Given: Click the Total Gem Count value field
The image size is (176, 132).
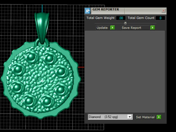Looking at the screenshot, I should click(161, 18).
